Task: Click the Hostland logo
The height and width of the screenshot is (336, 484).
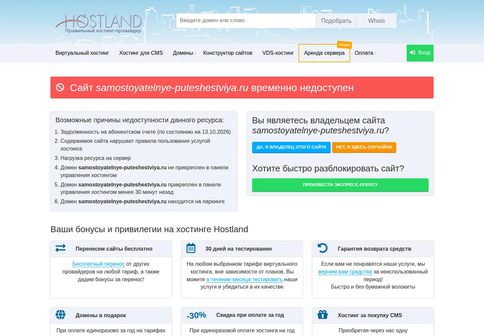Action: [98, 24]
